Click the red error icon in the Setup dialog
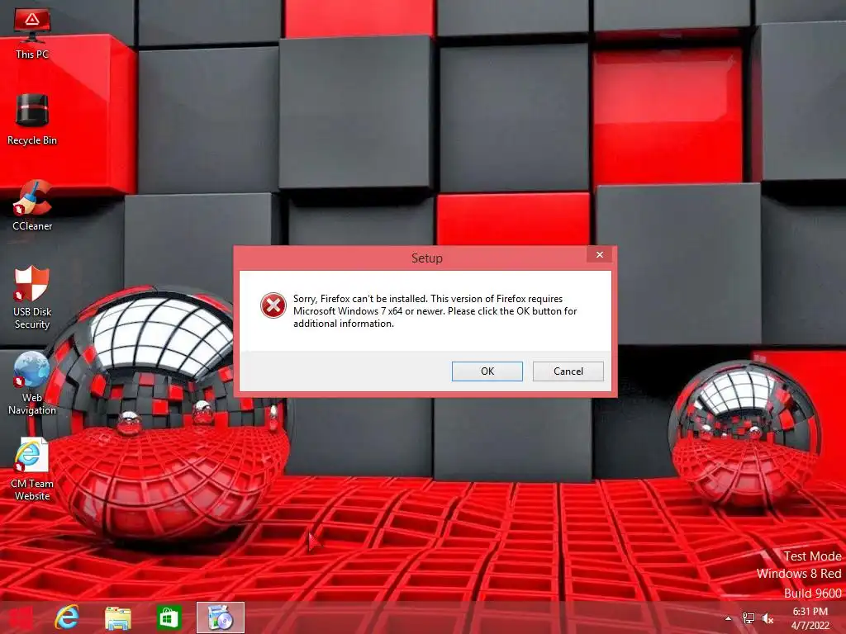 273,305
